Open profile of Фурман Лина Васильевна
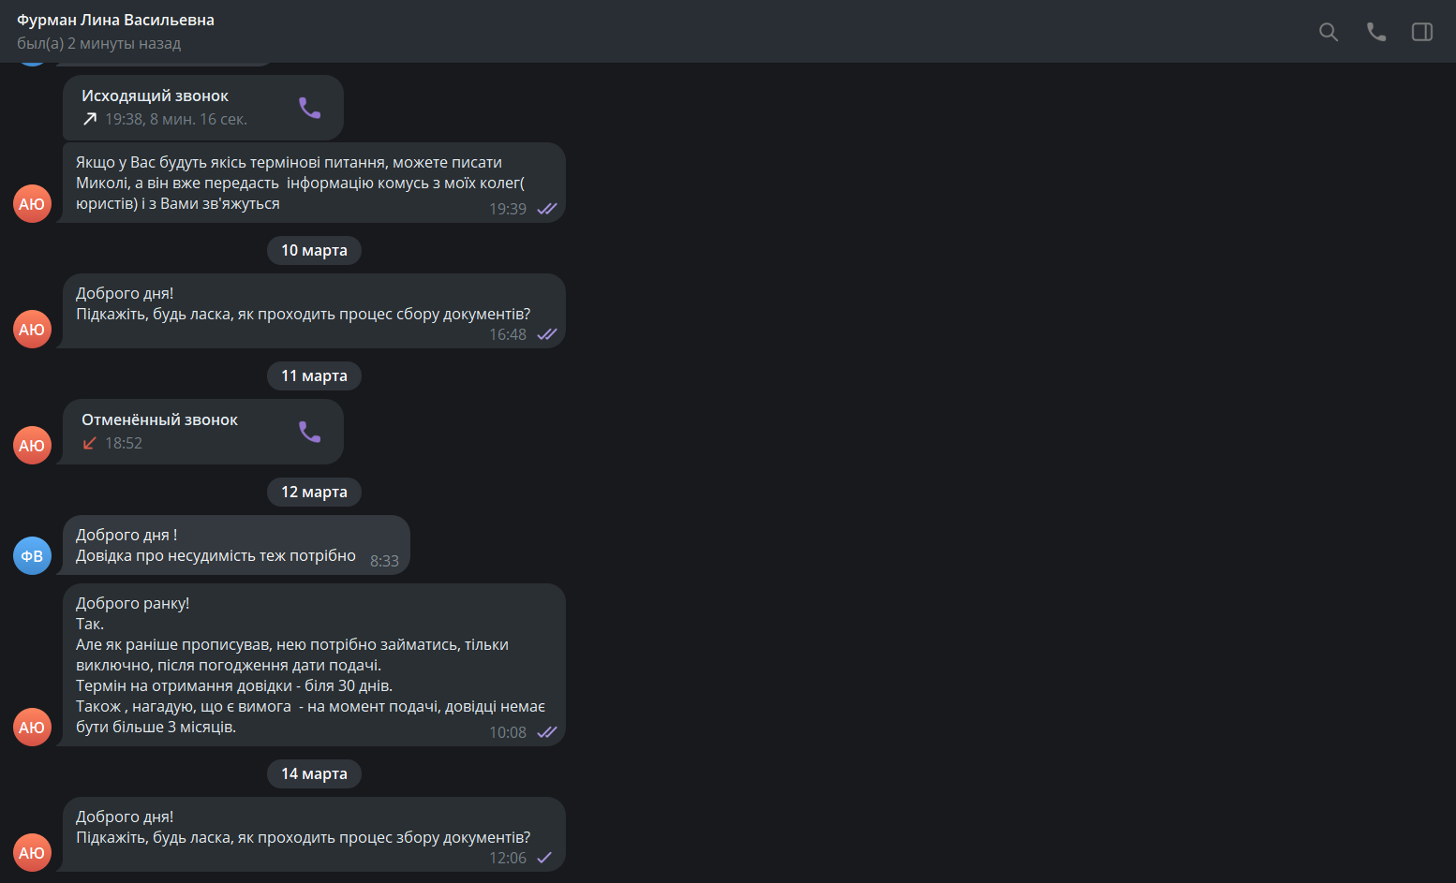The height and width of the screenshot is (883, 1456). point(115,20)
